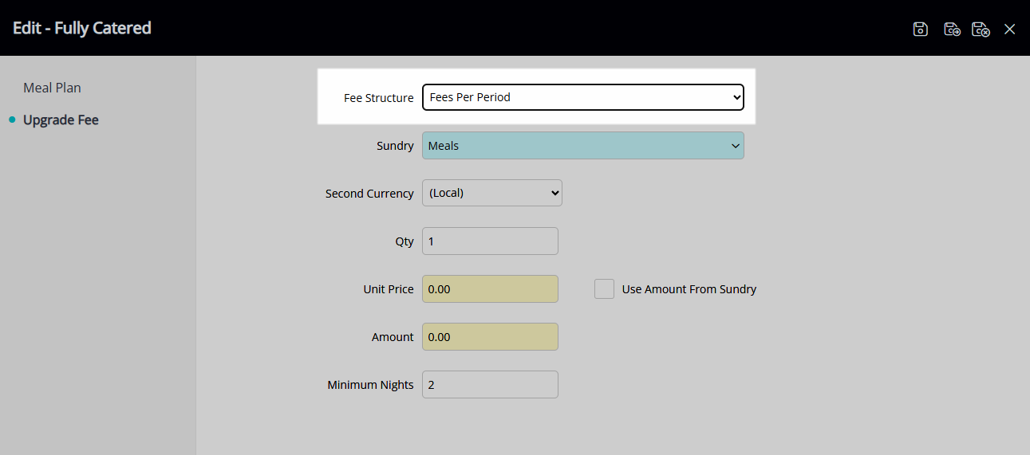Screen dimensions: 1030x455
Task: Click into the Qty input field
Action: coord(490,241)
